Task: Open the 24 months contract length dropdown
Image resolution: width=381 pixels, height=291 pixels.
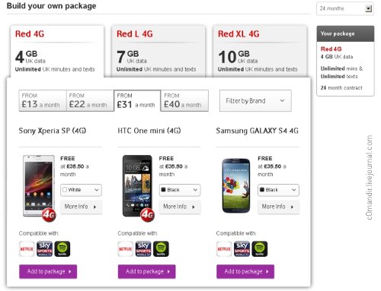Action: 344,8
